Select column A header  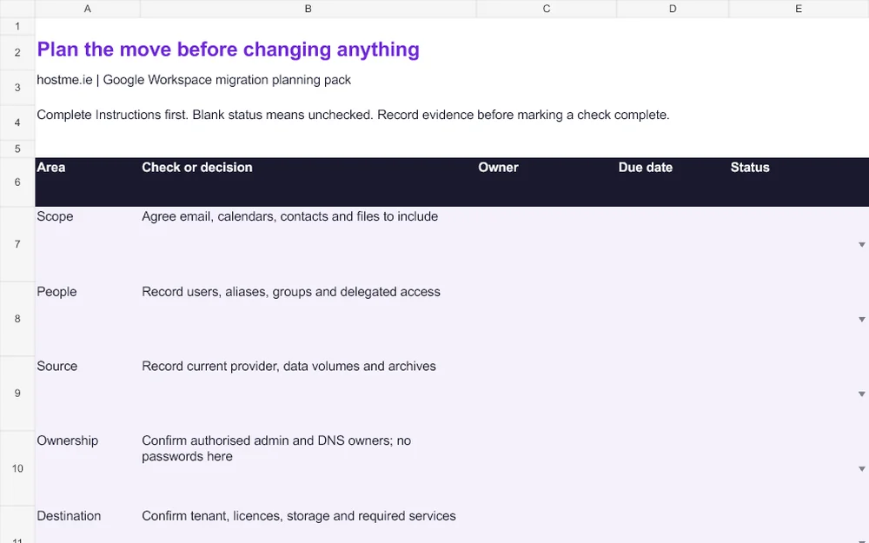point(88,9)
